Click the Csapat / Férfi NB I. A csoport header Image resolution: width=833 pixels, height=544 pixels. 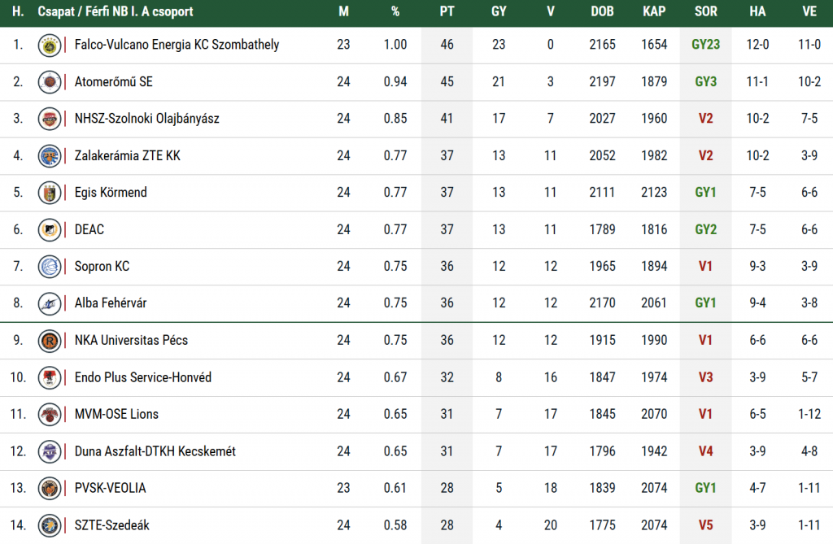116,12
